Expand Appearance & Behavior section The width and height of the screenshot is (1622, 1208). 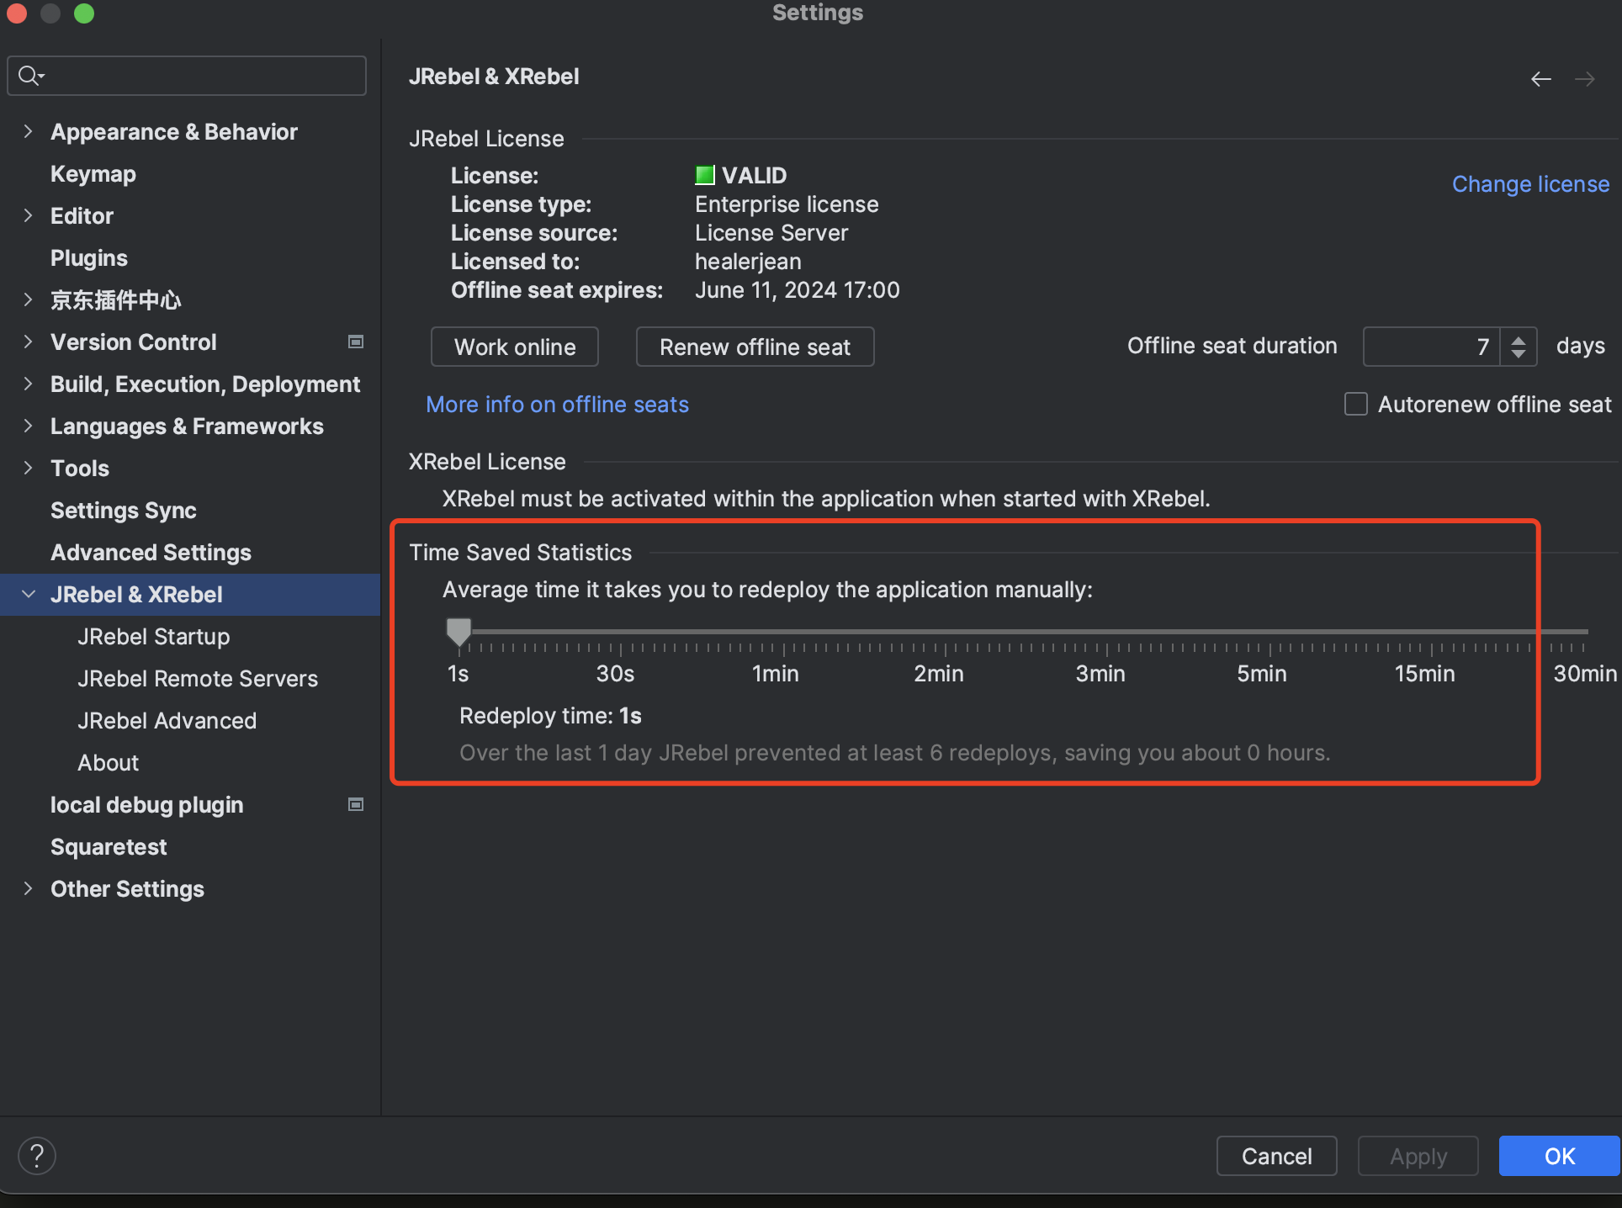coord(28,131)
